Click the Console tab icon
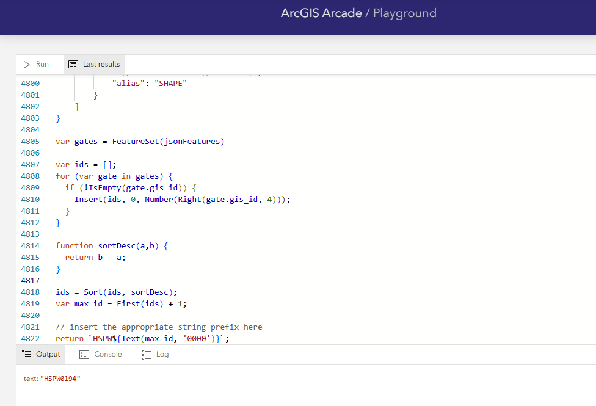This screenshot has height=406, width=596. click(84, 355)
